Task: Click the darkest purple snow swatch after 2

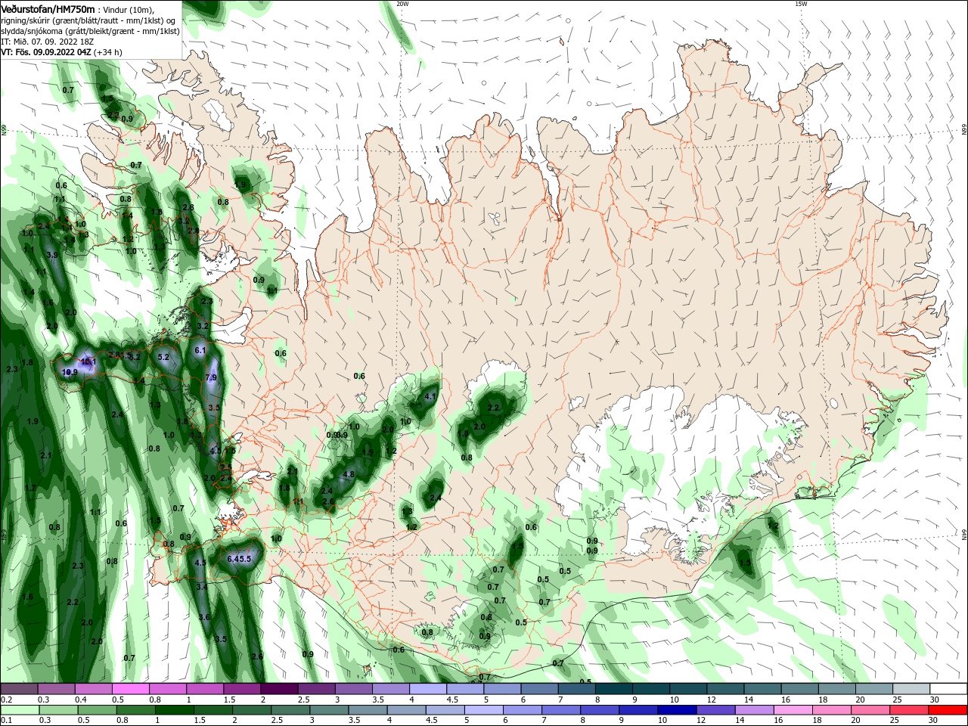Action: 279,689
